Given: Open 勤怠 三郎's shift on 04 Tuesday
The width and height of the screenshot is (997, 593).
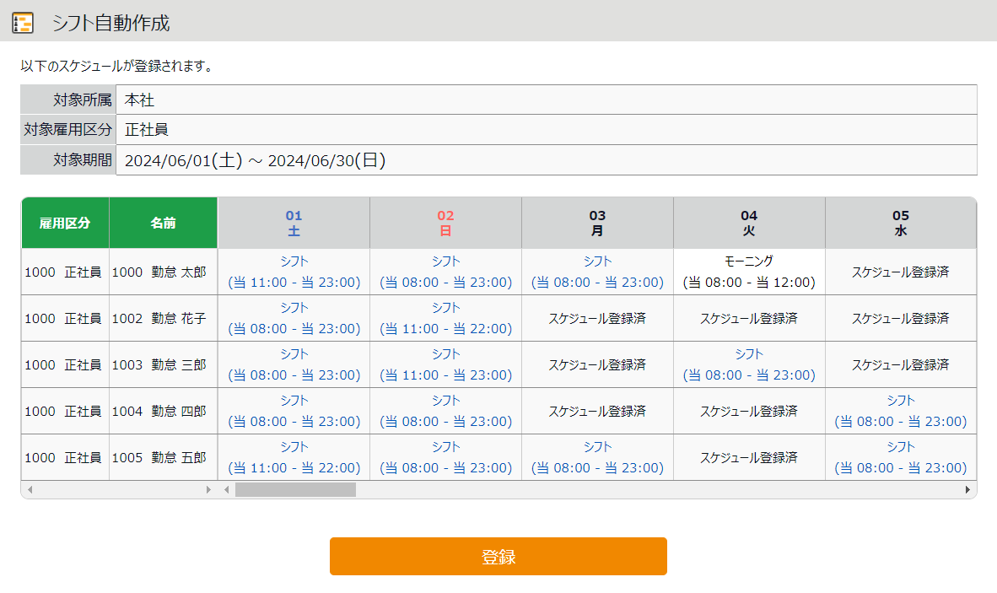Looking at the screenshot, I should [x=749, y=364].
